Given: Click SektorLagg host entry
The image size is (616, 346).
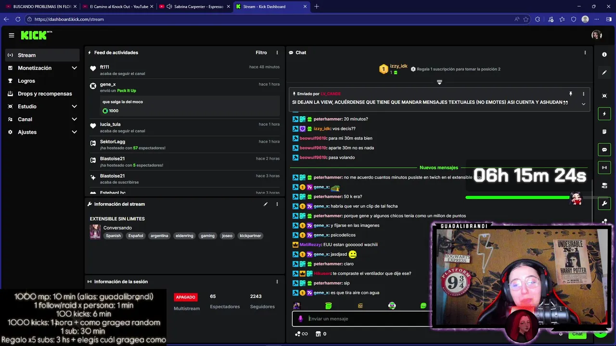Looking at the screenshot, I should 185,145.
